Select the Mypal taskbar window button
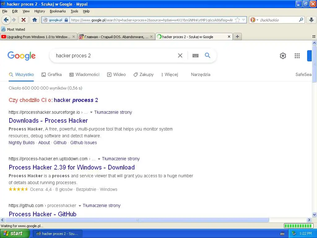The image size is (317, 238). (x=57, y=234)
